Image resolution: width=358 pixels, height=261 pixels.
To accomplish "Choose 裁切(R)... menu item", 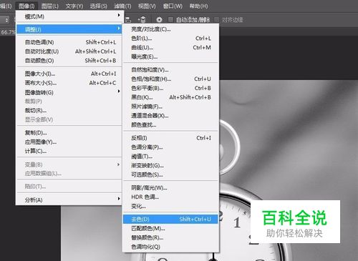I will pyautogui.click(x=69, y=110).
